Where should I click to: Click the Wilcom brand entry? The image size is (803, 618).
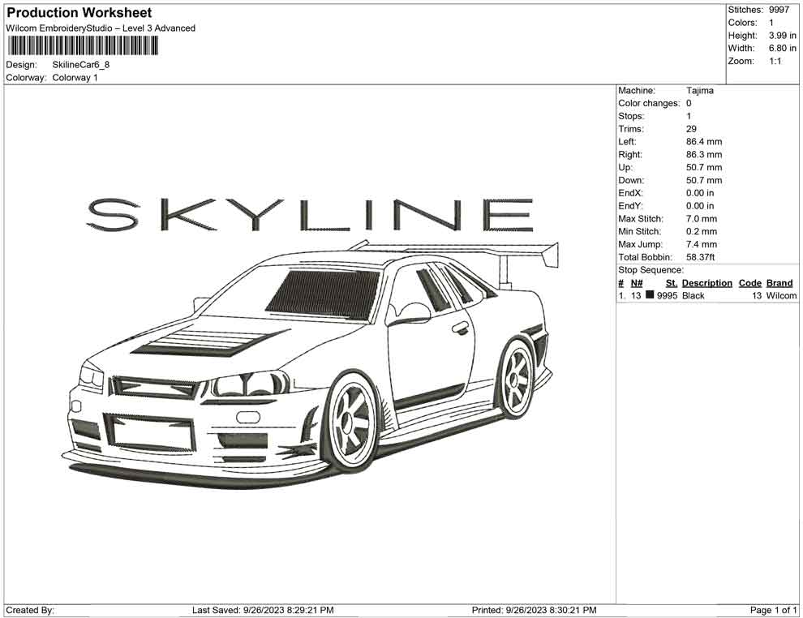[781, 296]
